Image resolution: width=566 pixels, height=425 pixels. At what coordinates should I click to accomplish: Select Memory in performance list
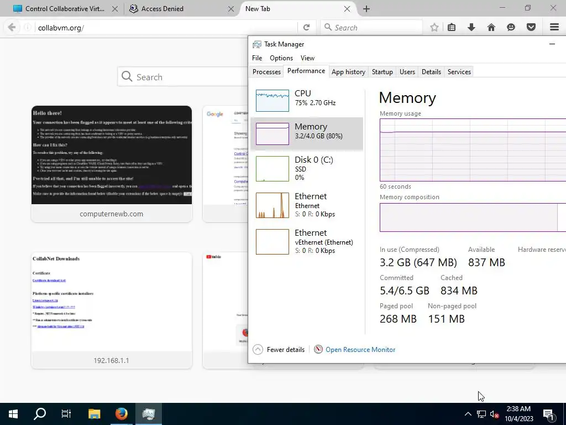307,133
